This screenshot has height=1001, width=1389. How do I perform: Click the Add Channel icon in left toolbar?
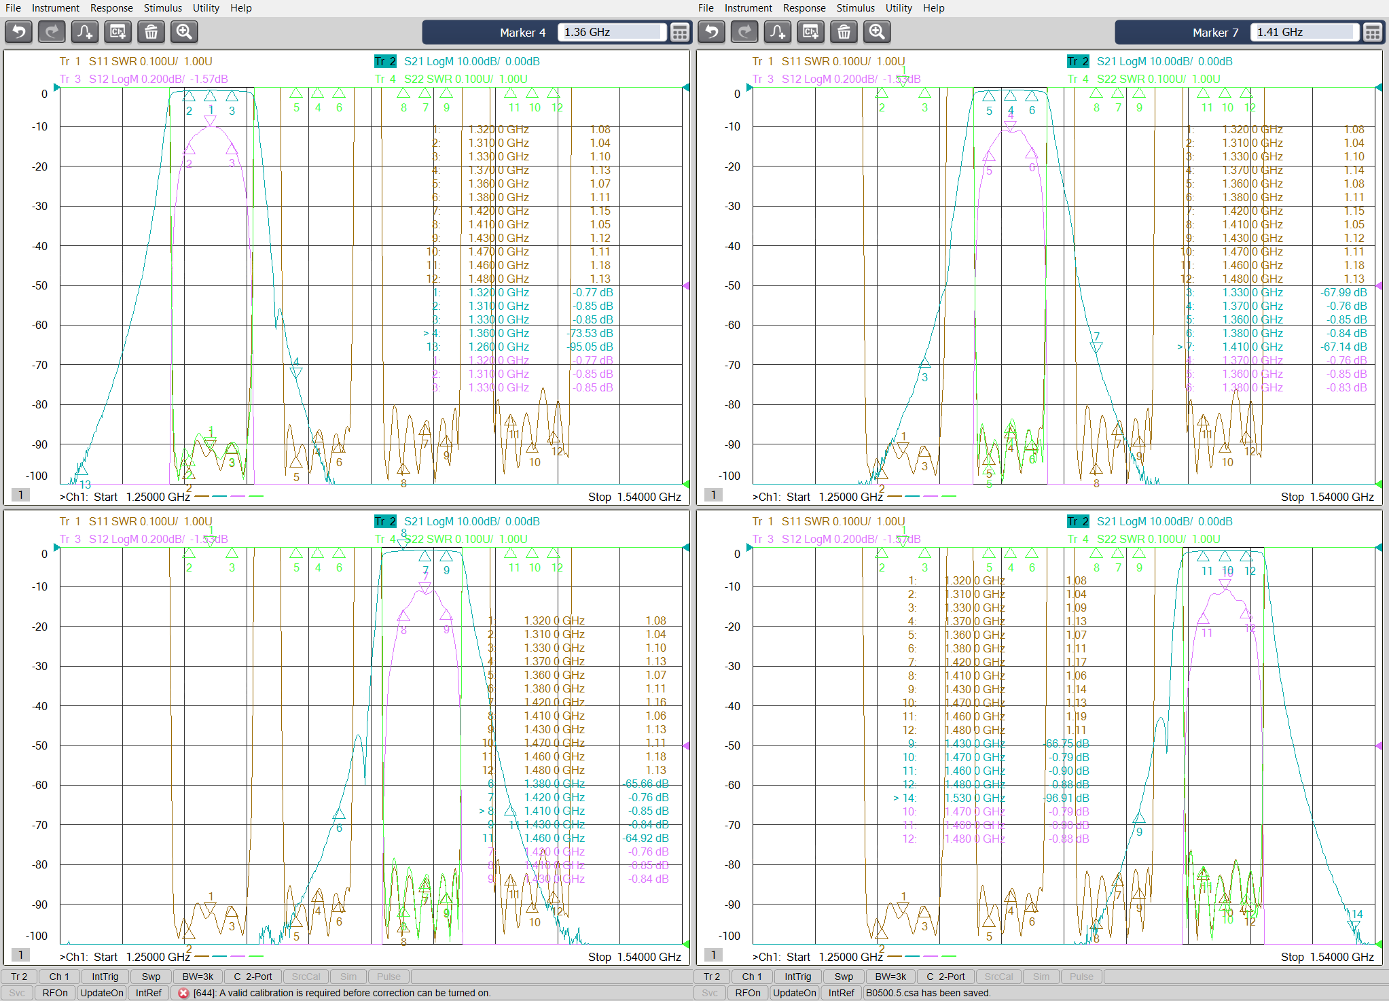click(x=118, y=32)
